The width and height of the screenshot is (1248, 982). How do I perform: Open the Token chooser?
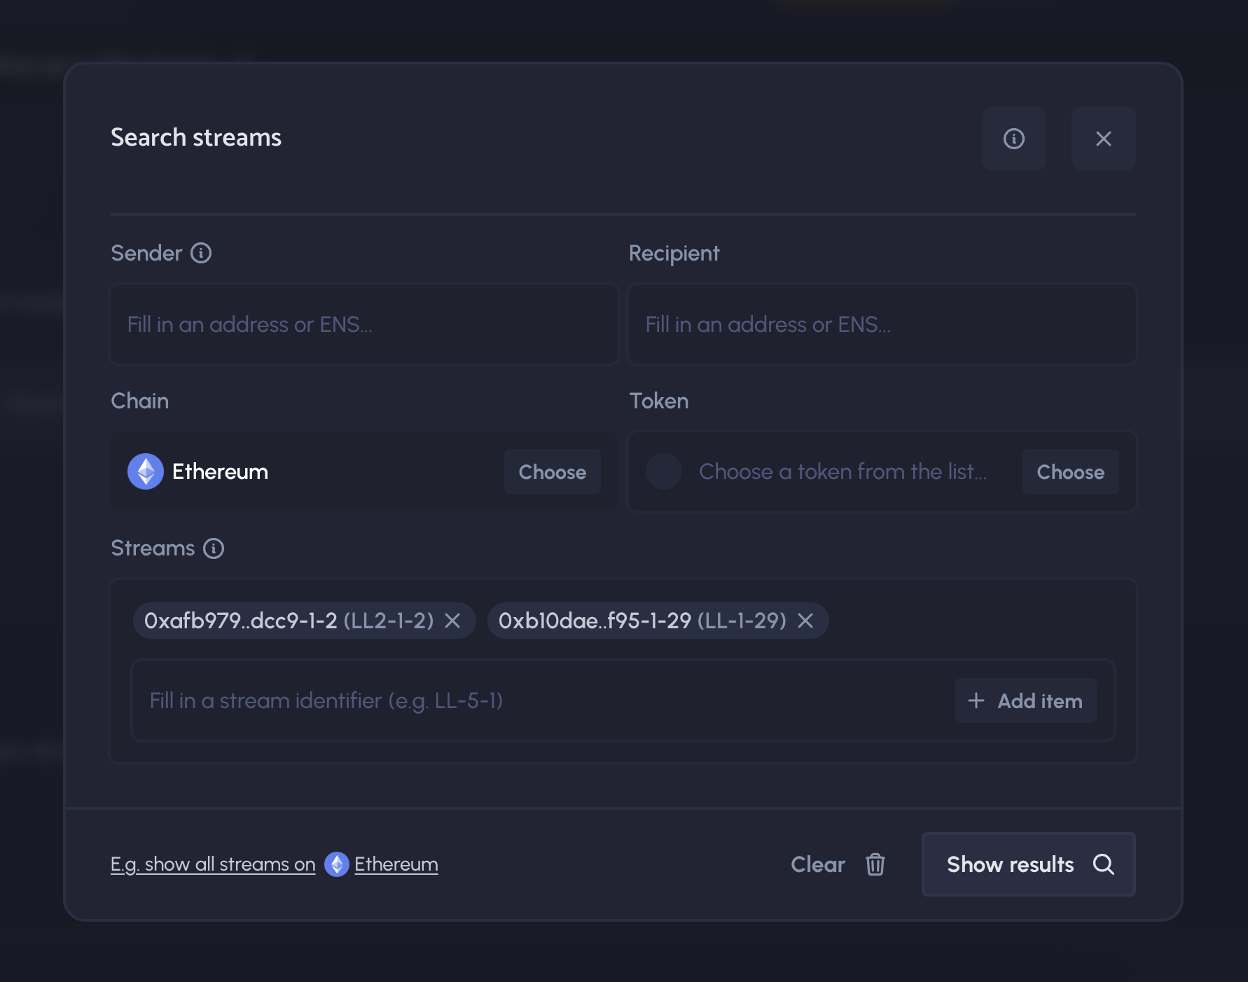pos(1069,472)
